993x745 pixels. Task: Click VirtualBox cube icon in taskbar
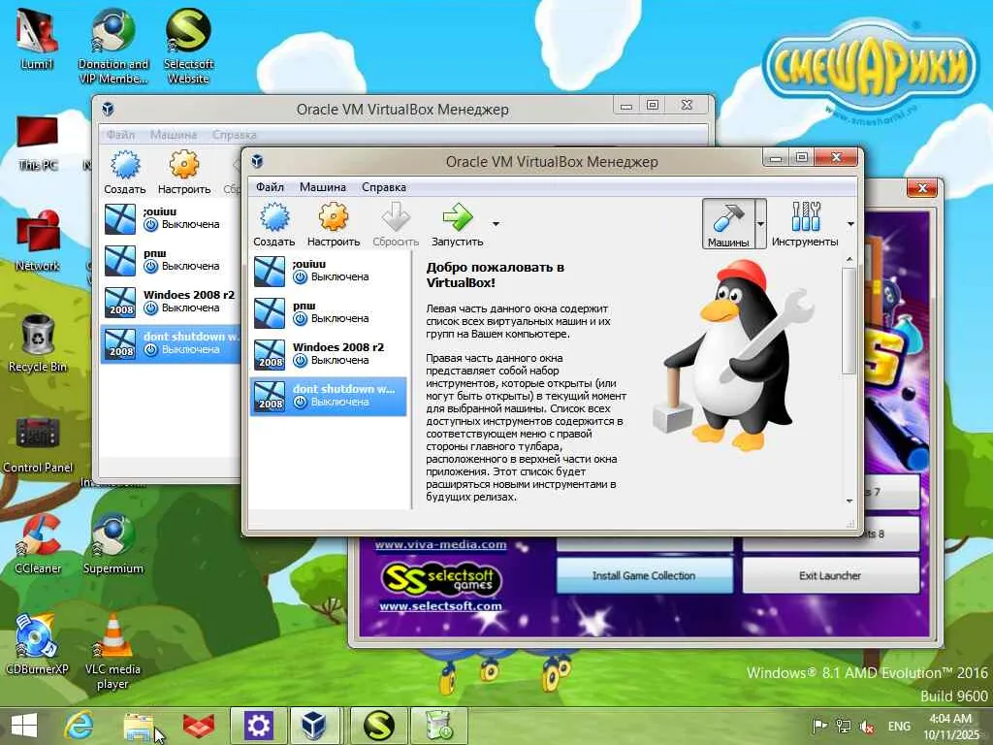[x=314, y=726]
